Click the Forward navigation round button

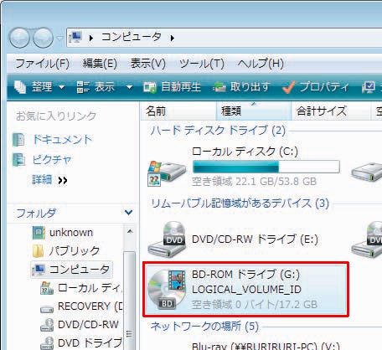tap(43, 38)
